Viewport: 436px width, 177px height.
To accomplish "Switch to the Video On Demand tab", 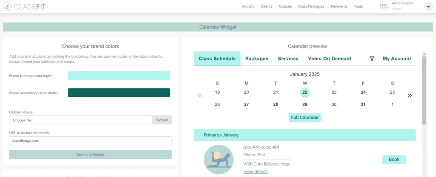I will click(329, 59).
